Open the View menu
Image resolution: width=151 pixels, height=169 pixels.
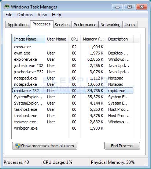pos(42,15)
